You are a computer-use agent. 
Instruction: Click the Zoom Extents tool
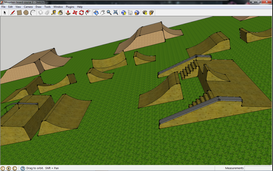coord(116,13)
